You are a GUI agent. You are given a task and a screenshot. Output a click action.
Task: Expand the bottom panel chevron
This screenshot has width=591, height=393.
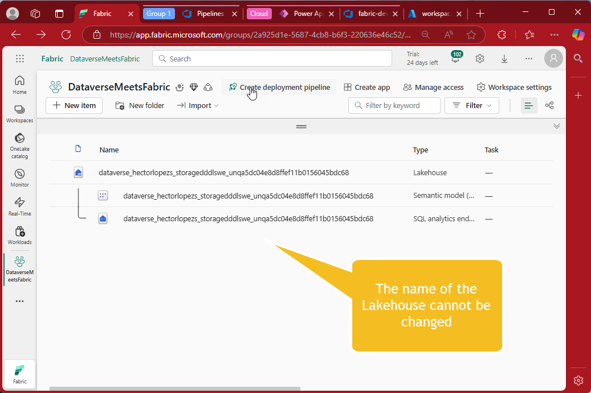[556, 126]
